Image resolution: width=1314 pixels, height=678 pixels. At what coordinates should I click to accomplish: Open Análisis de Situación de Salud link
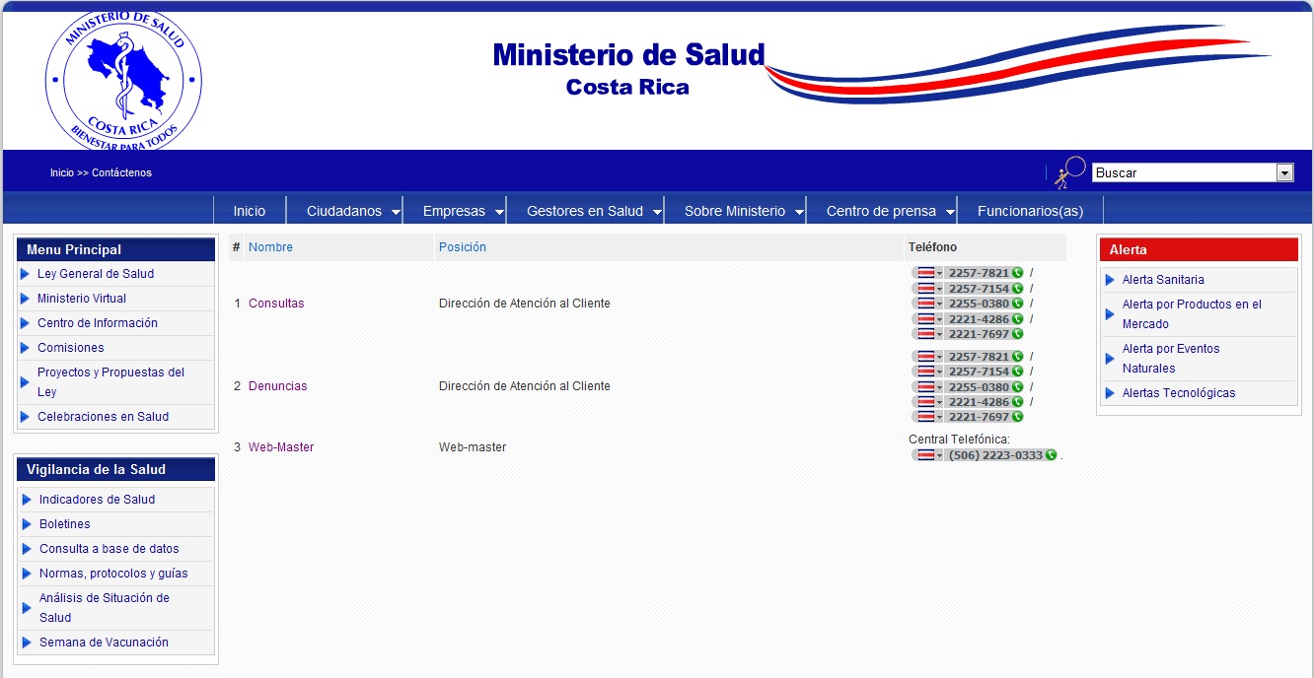click(x=105, y=608)
